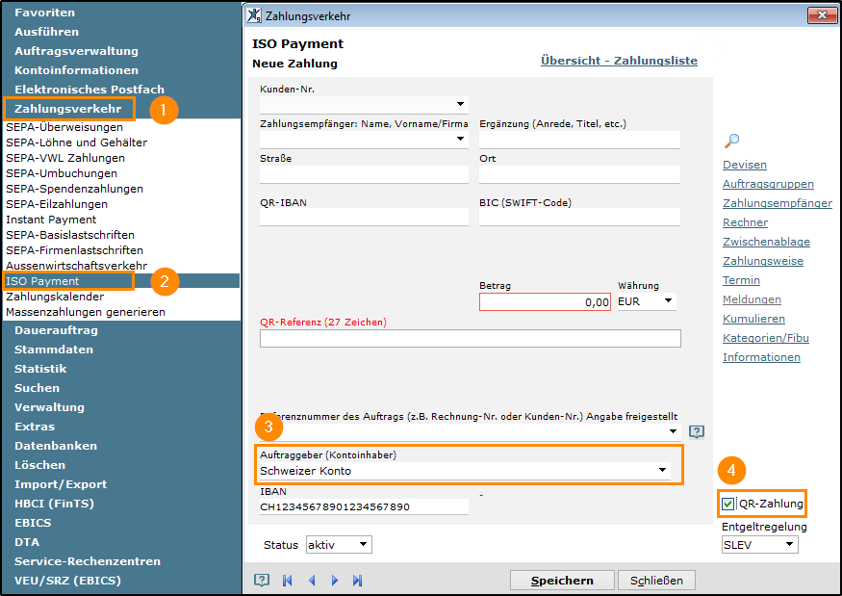Viewport: 842px width, 596px height.
Task: Open Übersicht - Zahlungsliste link
Action: (619, 61)
